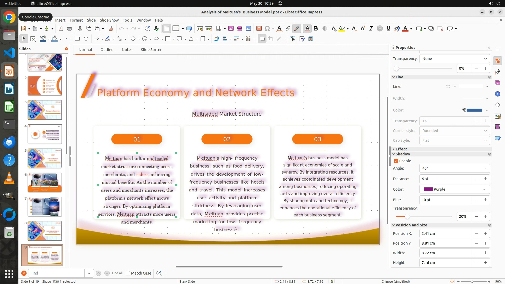Click the Crop Image tool icon
The image size is (505, 284).
[271, 39]
